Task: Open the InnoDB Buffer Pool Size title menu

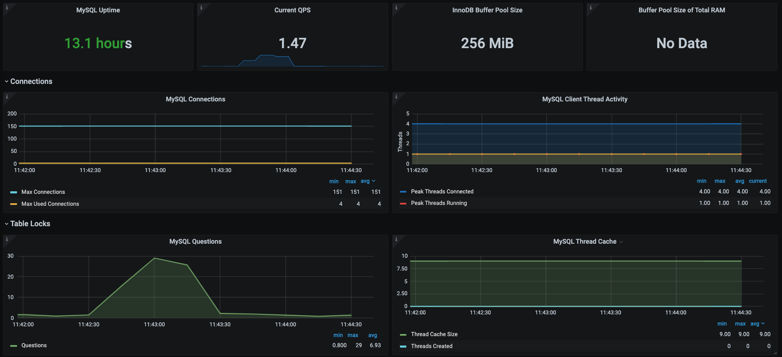Action: click(x=487, y=10)
